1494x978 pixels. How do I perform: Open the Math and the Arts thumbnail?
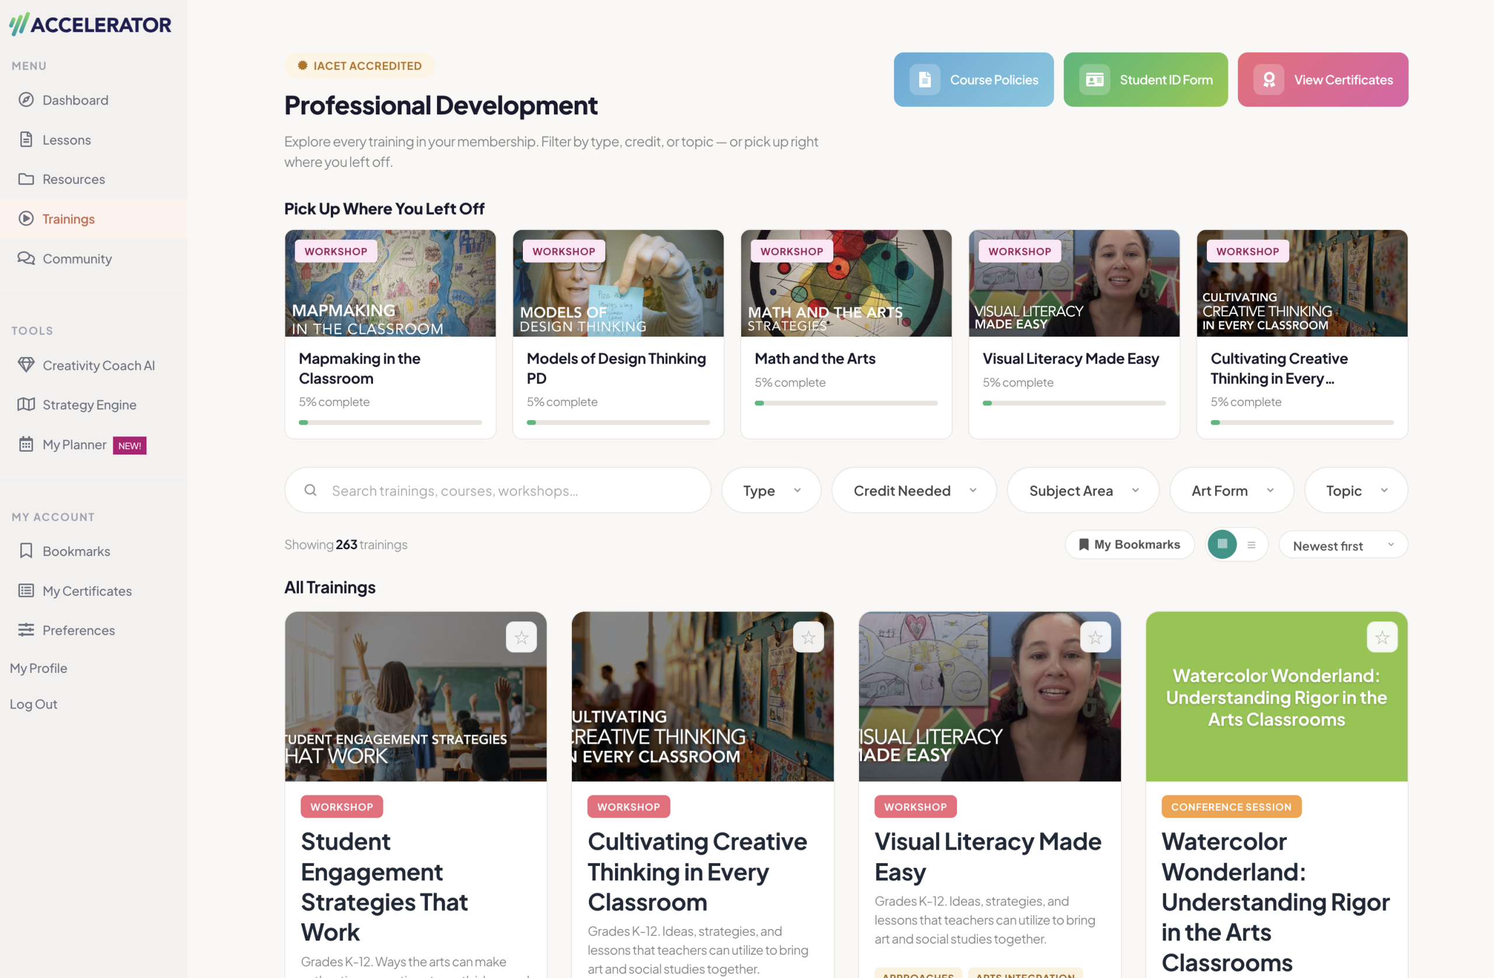click(x=846, y=283)
